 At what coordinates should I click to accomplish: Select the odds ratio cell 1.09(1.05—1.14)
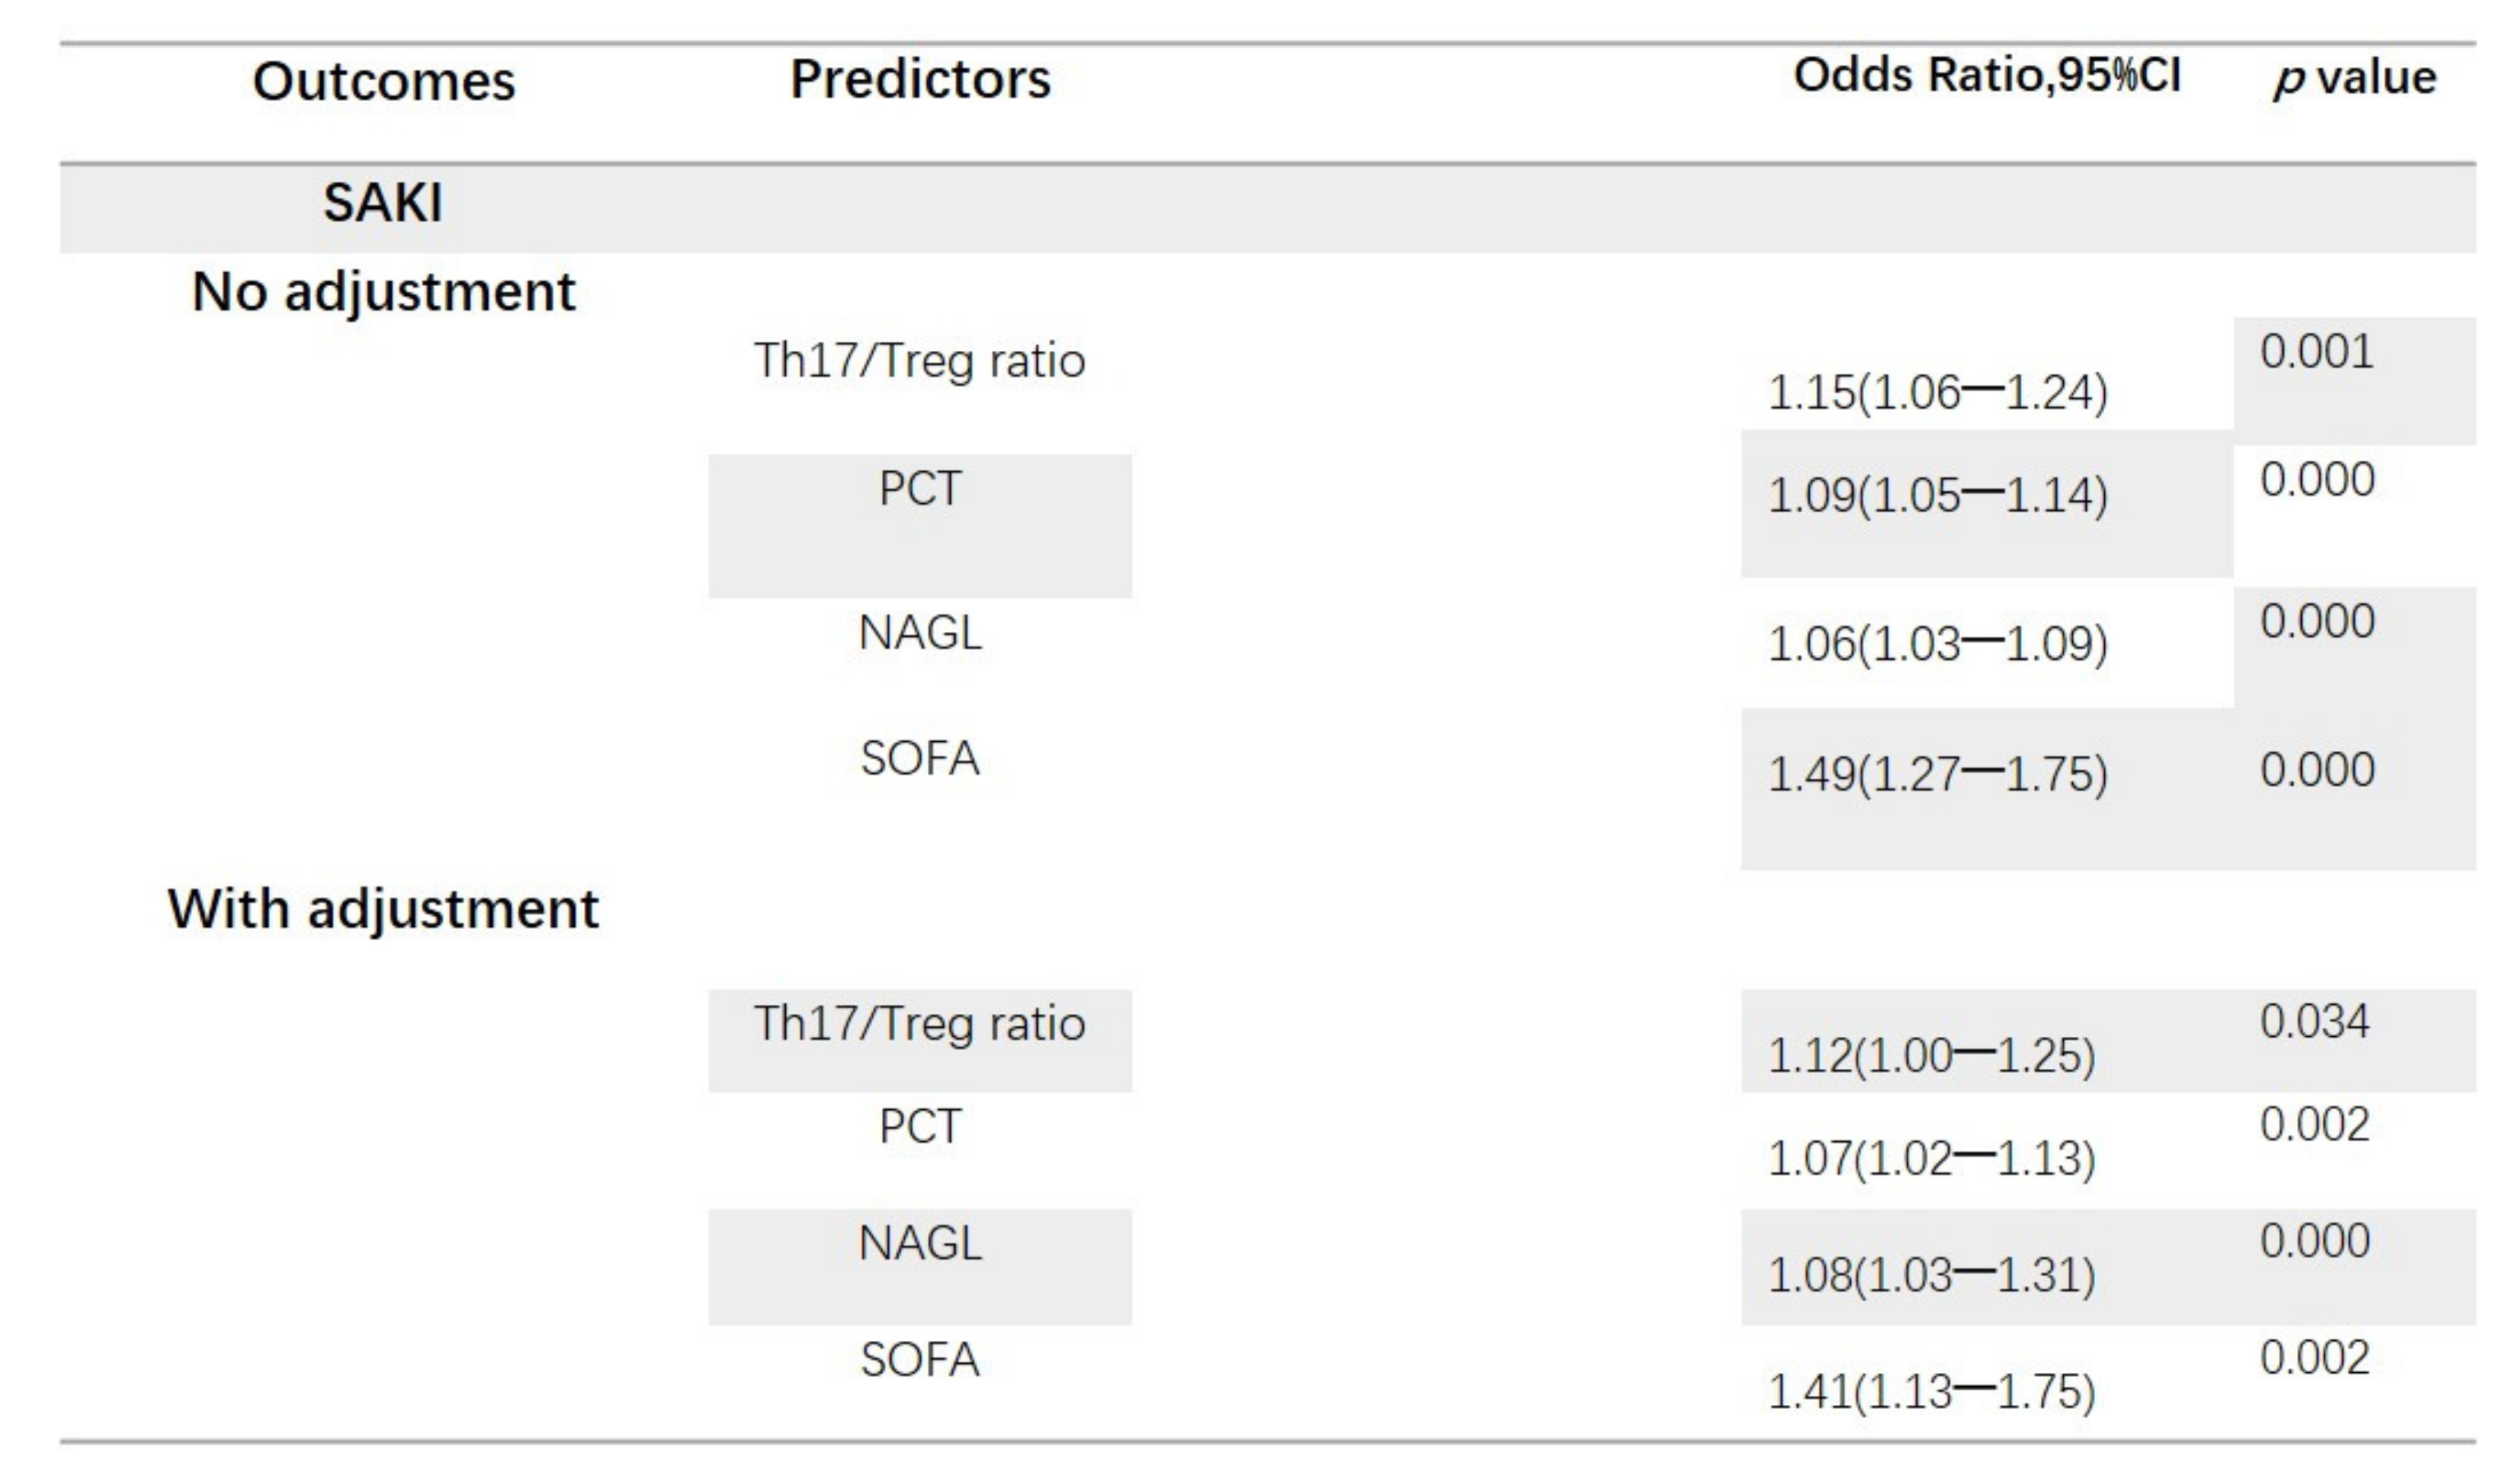[x=1937, y=494]
